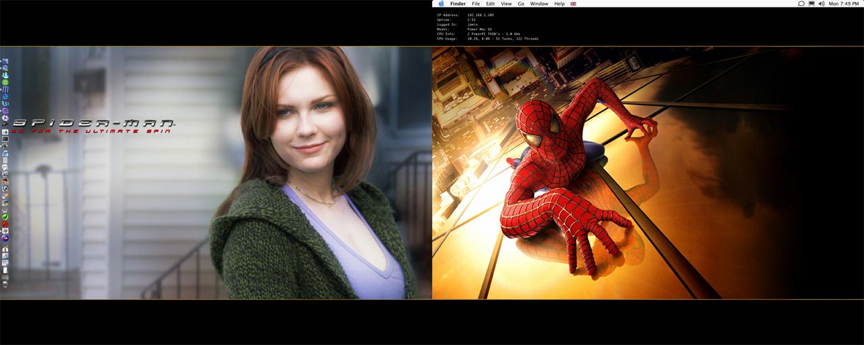Click the Logged In jamie line
This screenshot has height=345, width=864.
(x=458, y=24)
